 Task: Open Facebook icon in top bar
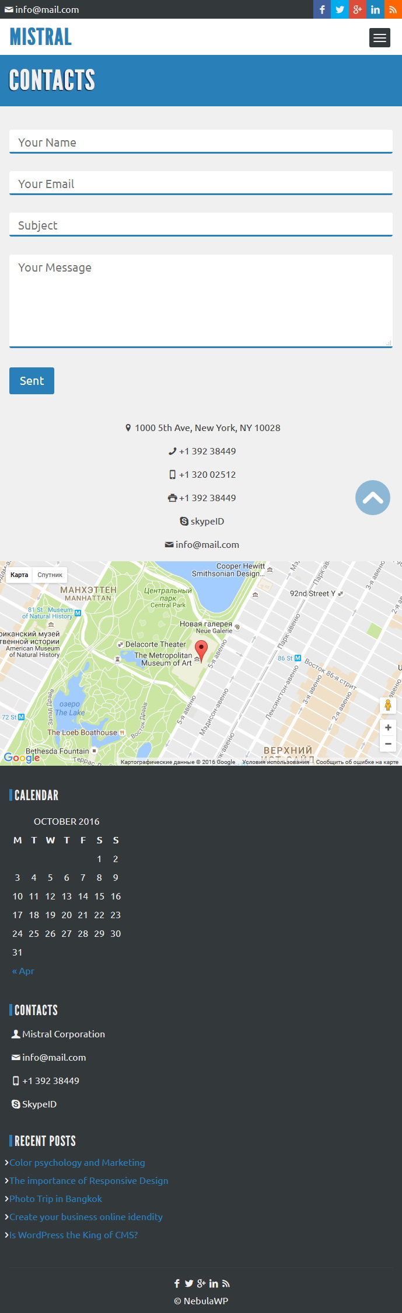(x=322, y=9)
